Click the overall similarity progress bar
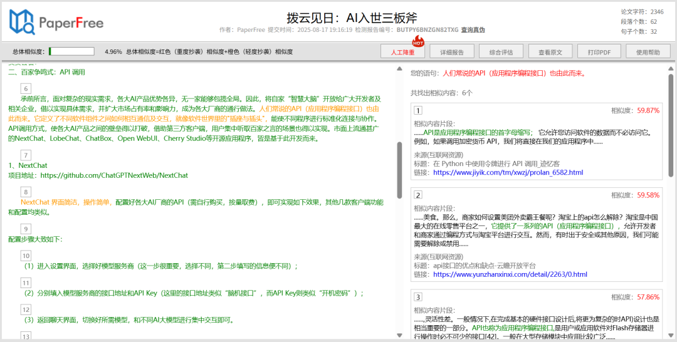This screenshot has width=677, height=342. tap(73, 52)
